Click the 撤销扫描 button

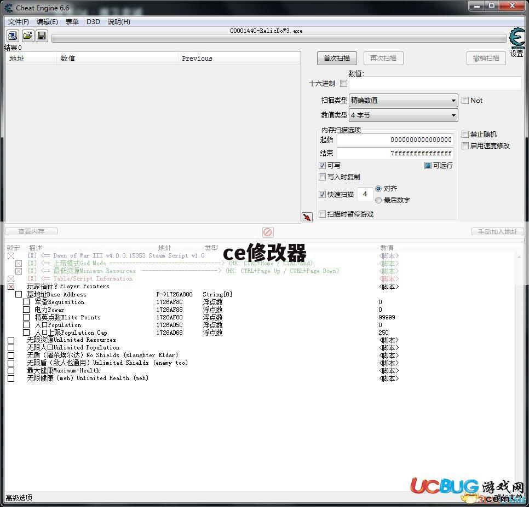[486, 59]
